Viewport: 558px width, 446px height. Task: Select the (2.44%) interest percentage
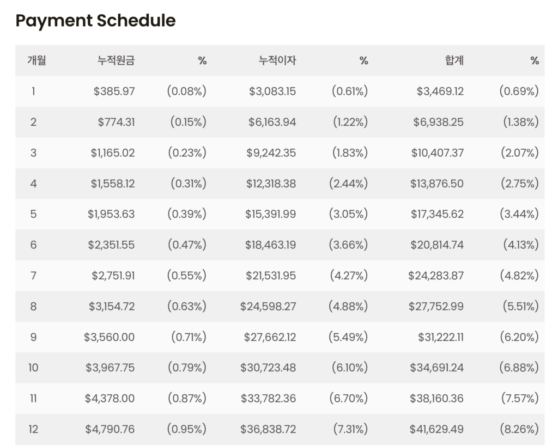pos(348,184)
